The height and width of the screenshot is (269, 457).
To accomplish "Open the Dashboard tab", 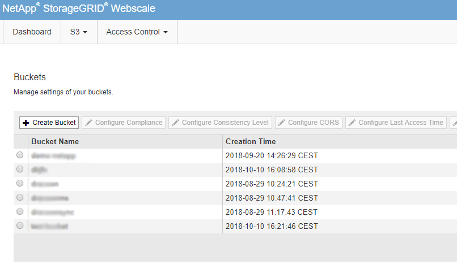I will (32, 32).
